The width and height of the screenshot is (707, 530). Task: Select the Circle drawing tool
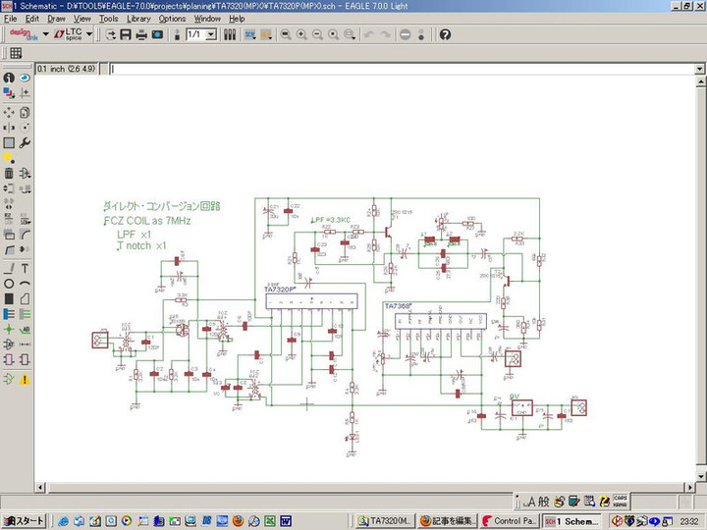pos(9,284)
